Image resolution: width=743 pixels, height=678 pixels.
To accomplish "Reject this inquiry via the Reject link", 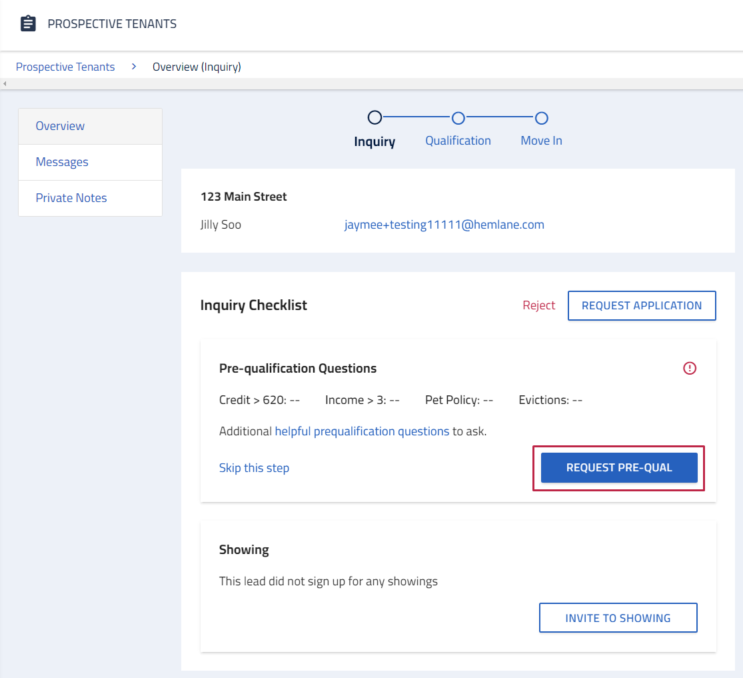I will tap(538, 305).
